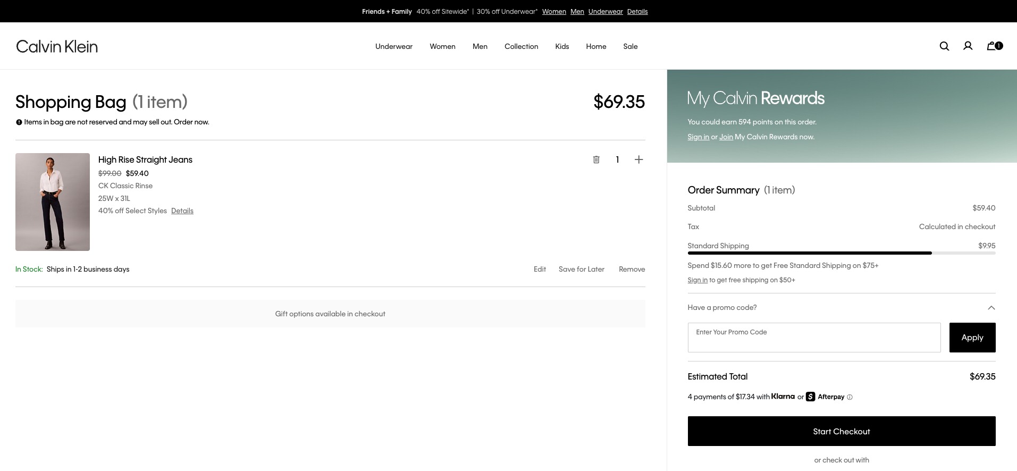Viewport: 1017px width, 471px height.
Task: Open the Women navigation menu
Action: point(442,46)
